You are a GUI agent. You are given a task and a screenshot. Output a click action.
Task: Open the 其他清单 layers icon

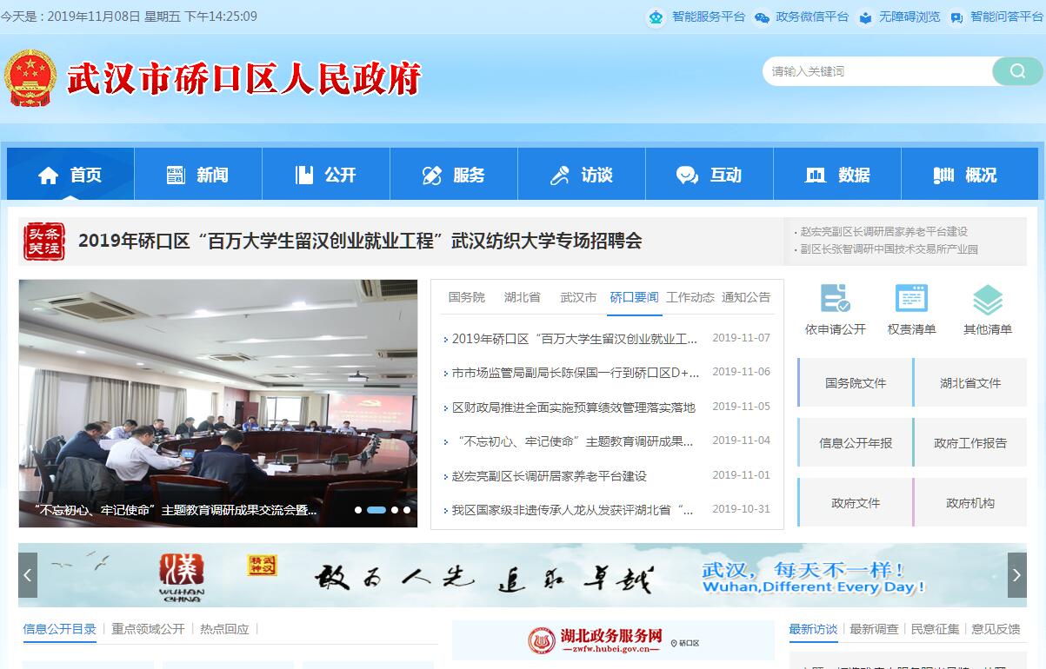tap(988, 301)
